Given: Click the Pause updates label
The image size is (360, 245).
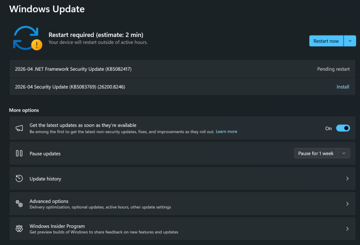Looking at the screenshot, I should (x=45, y=154).
